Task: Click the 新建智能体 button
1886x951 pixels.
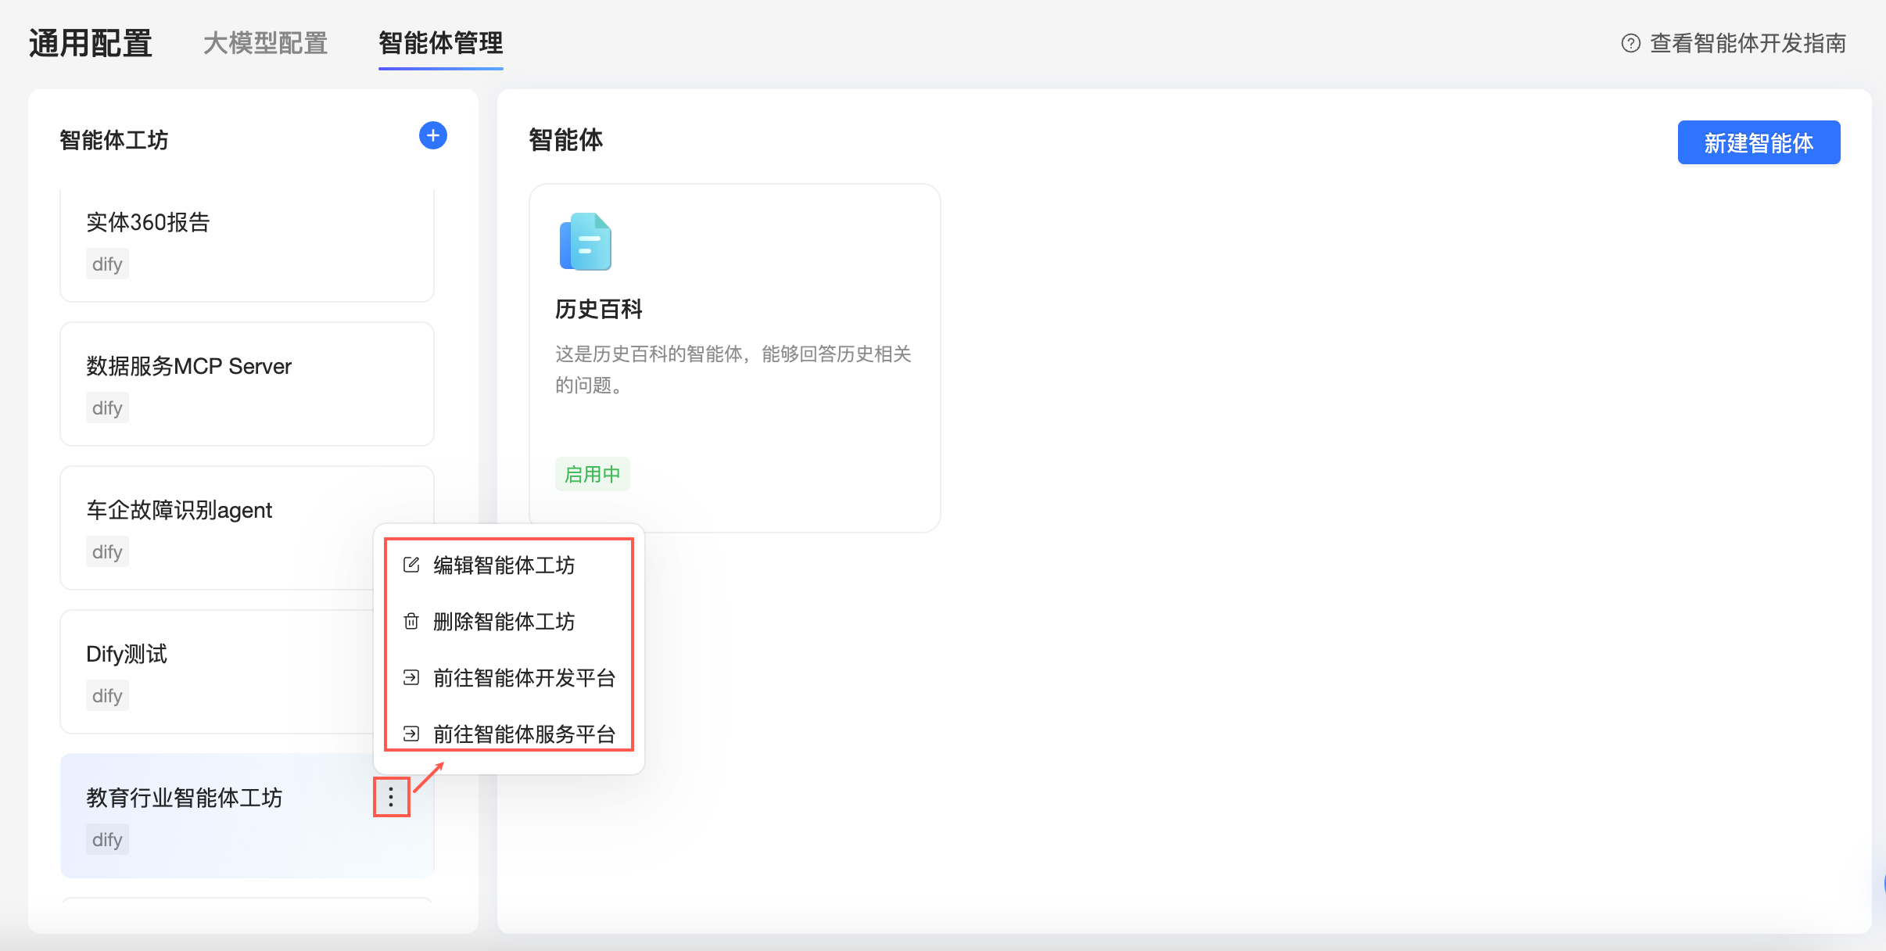Action: pyautogui.click(x=1759, y=142)
